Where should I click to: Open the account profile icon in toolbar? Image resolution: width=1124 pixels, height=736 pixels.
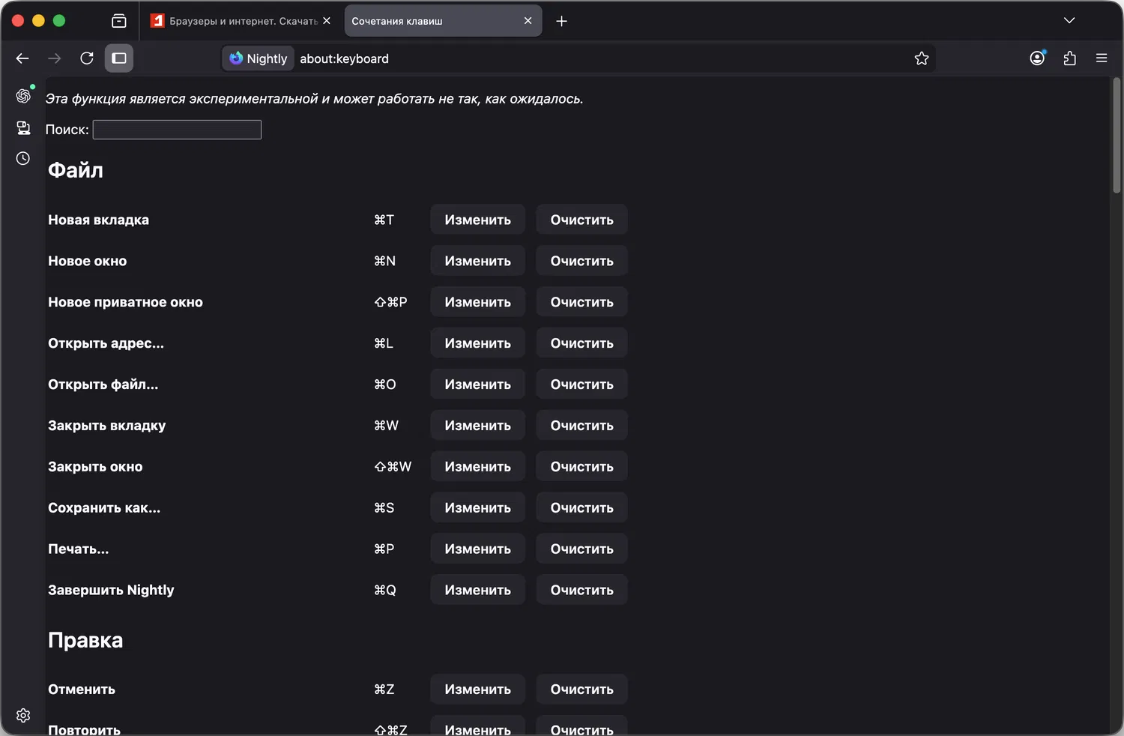(x=1037, y=58)
